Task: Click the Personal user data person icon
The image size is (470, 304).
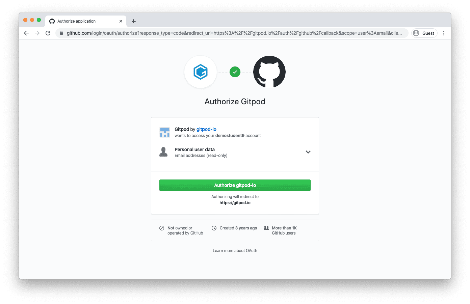Action: click(x=163, y=152)
